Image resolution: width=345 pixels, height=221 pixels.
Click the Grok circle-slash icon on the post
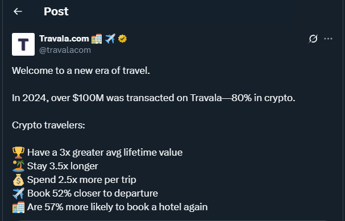(313, 39)
